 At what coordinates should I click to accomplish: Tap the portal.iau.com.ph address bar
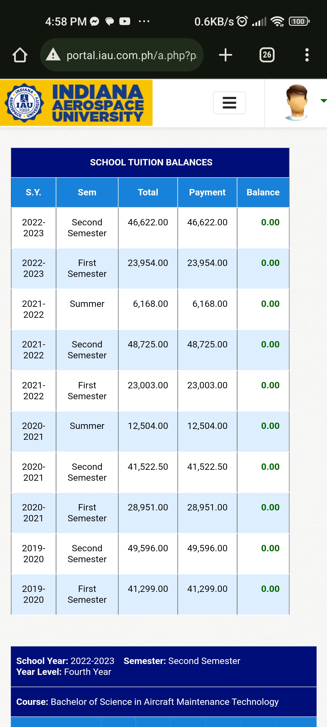(131, 55)
